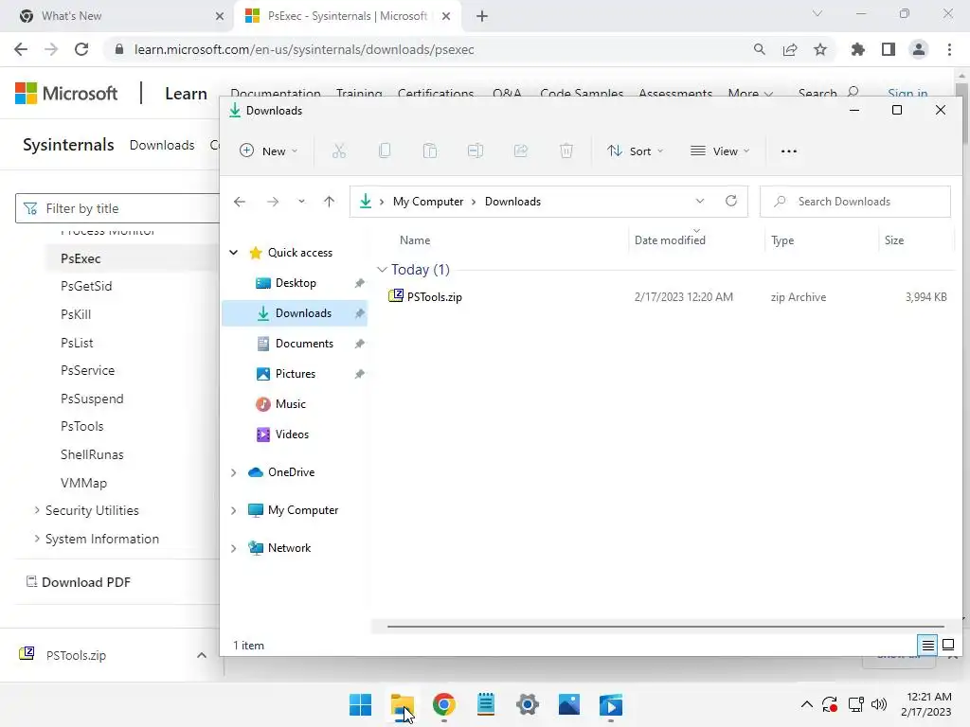Refresh the Downloads folder view
Viewport: 970px width, 727px height.
(731, 201)
